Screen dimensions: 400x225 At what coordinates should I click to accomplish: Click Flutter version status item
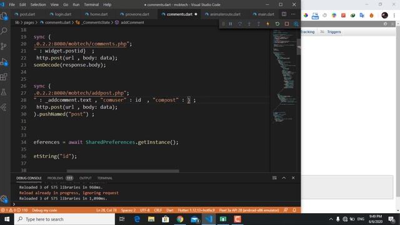[196, 210]
